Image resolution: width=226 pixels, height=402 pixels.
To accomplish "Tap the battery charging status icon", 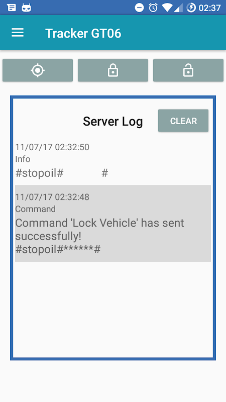I will [191, 8].
